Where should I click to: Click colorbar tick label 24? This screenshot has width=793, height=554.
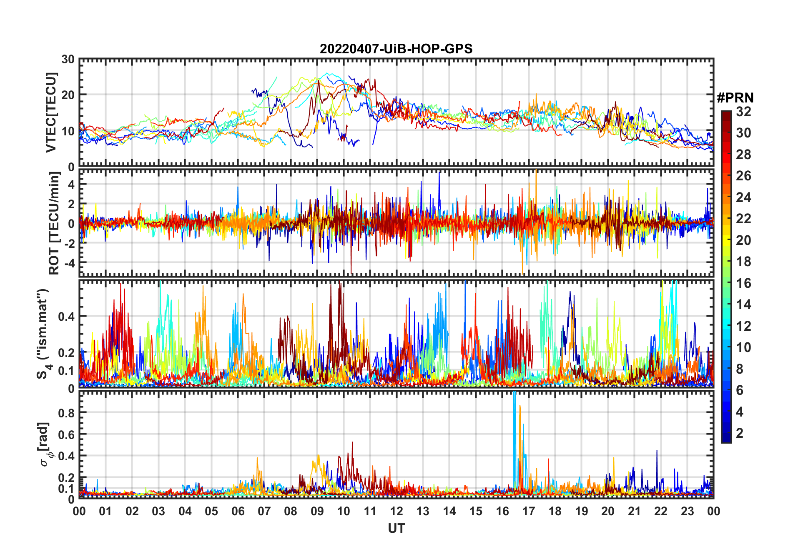(743, 197)
